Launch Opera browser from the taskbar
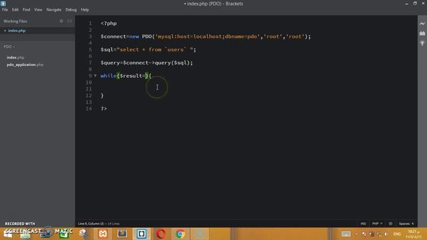This screenshot has height=240, width=427. (161, 234)
